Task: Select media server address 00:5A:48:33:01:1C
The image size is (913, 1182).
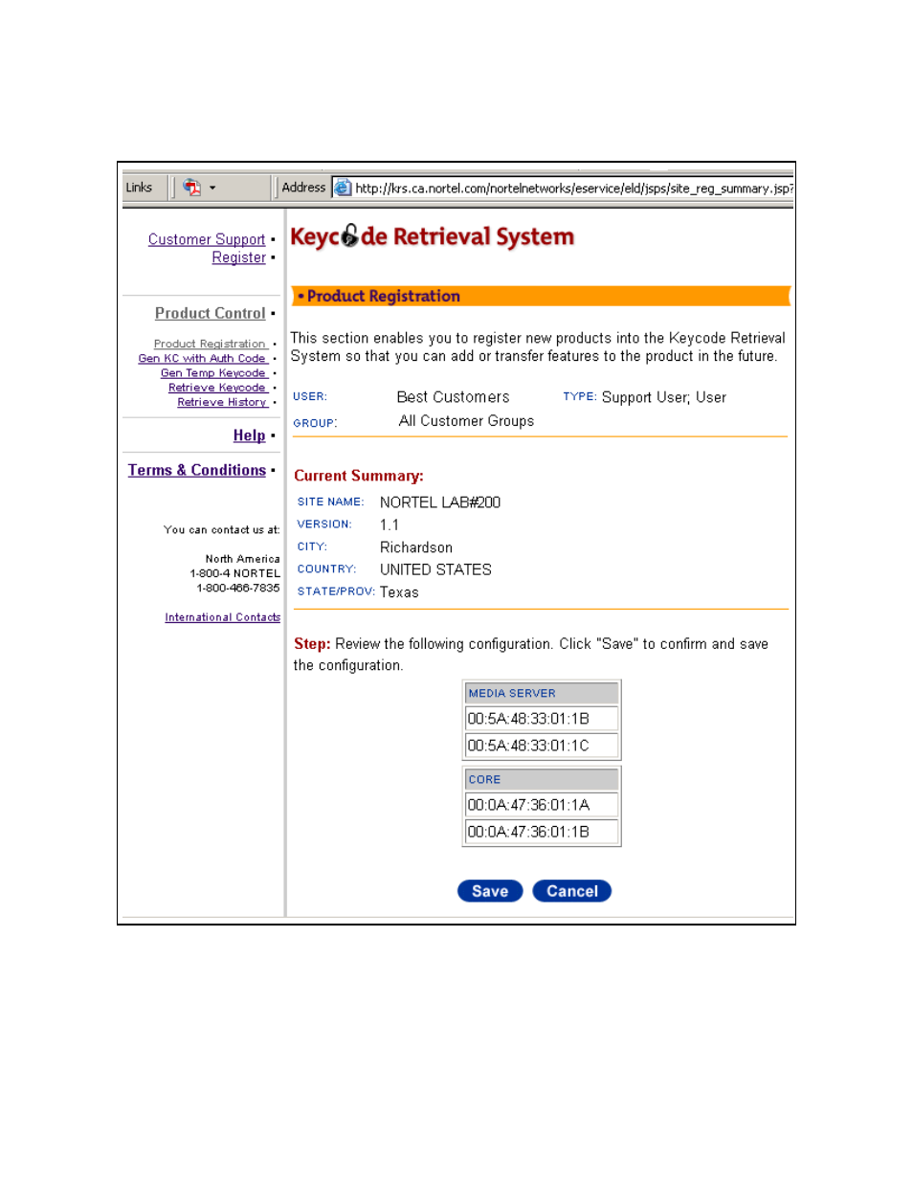Action: coord(542,746)
